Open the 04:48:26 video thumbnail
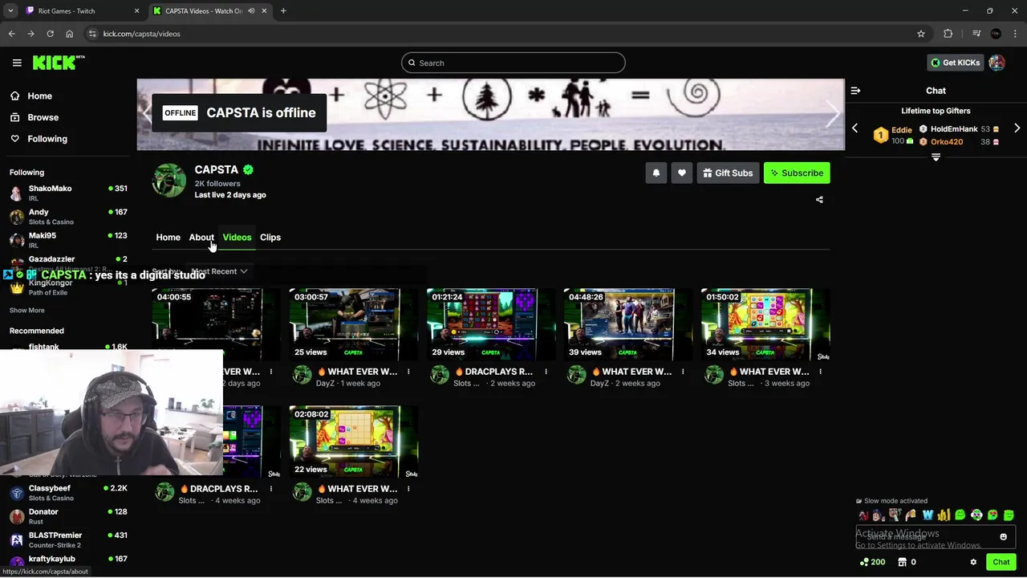1027x578 pixels. (628, 324)
